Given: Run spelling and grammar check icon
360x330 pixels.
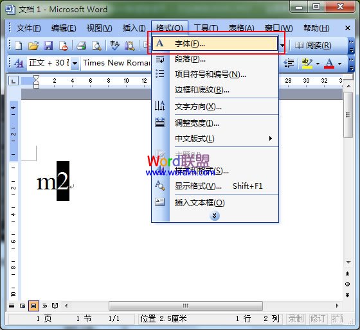Looking at the screenshot, I should point(114,46).
